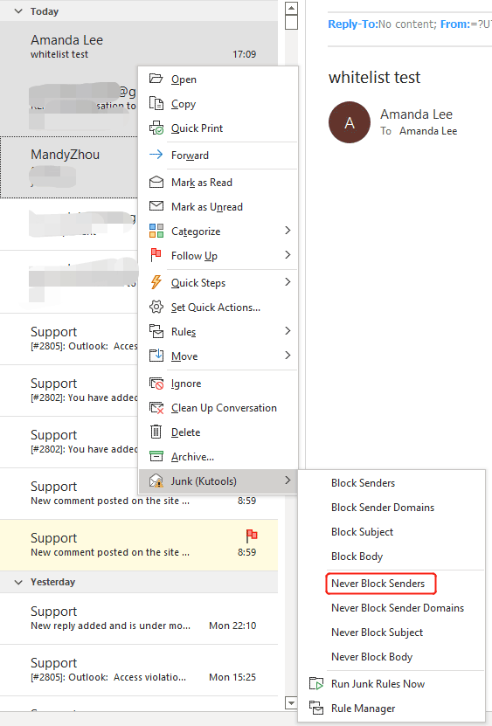Choose Block Sender Domains entry
This screenshot has width=492, height=726.
[x=383, y=508]
